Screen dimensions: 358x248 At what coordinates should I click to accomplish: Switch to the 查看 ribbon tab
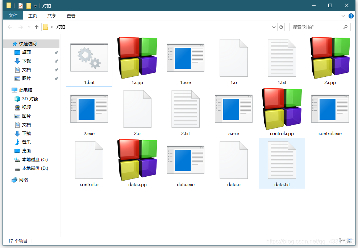click(71, 16)
